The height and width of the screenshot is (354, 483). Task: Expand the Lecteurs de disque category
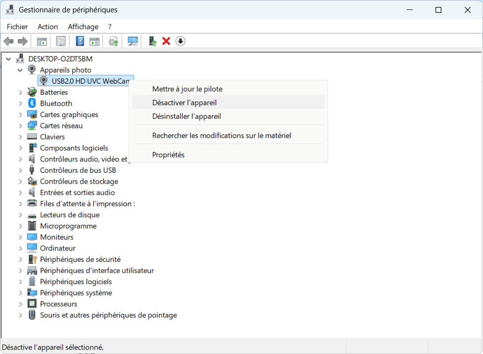click(x=20, y=215)
